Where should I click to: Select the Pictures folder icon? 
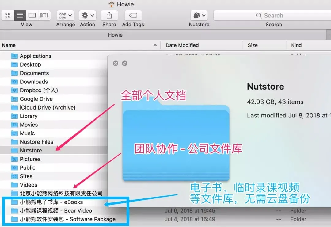pyautogui.click(x=14, y=159)
